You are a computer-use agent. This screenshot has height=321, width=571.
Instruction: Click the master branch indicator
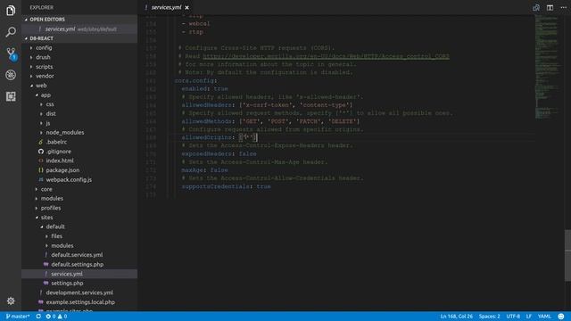[18, 317]
